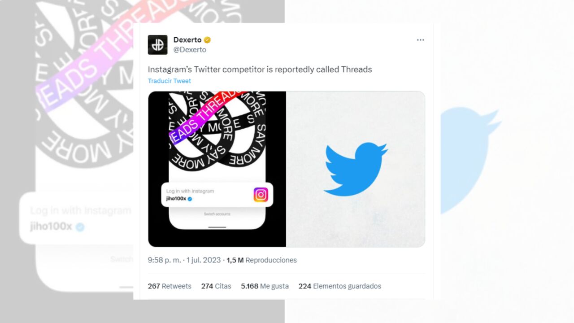The width and height of the screenshot is (574, 323).
Task: Click the Traducir Tweet link
Action: click(x=169, y=81)
